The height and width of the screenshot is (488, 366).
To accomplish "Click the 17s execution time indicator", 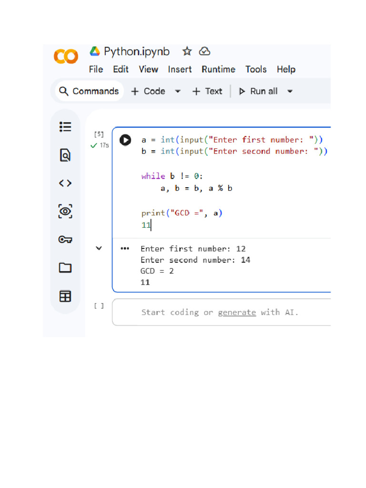I will pos(100,145).
